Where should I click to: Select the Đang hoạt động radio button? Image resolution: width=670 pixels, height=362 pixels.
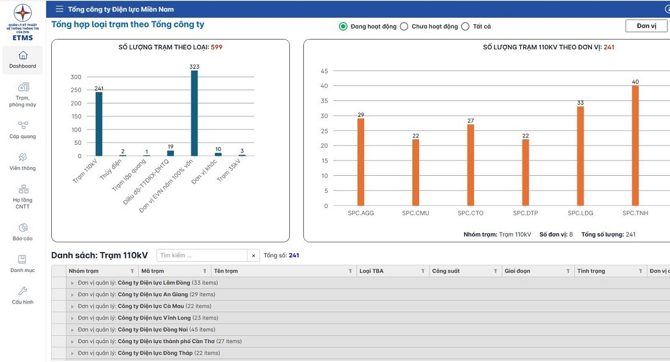pos(343,27)
